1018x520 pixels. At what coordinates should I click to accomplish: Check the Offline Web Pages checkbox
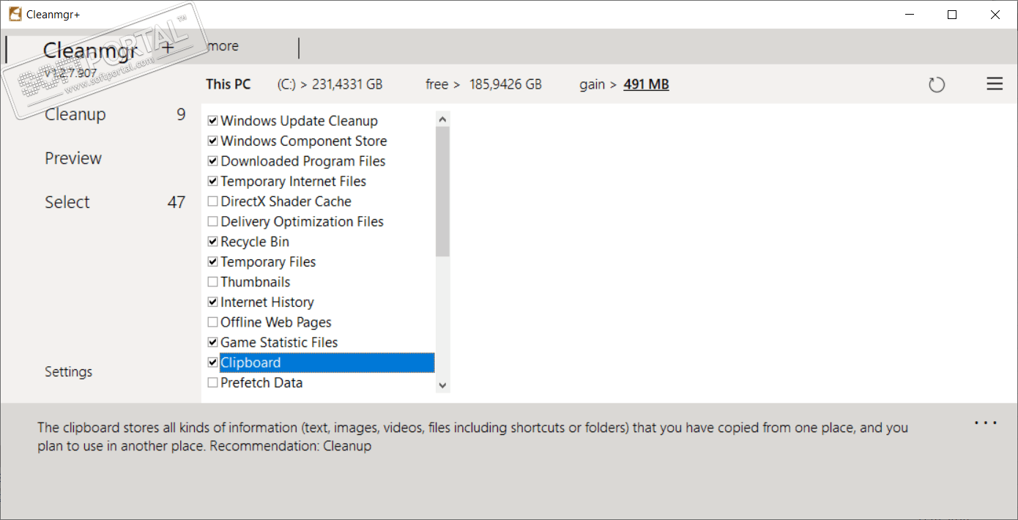tap(213, 322)
